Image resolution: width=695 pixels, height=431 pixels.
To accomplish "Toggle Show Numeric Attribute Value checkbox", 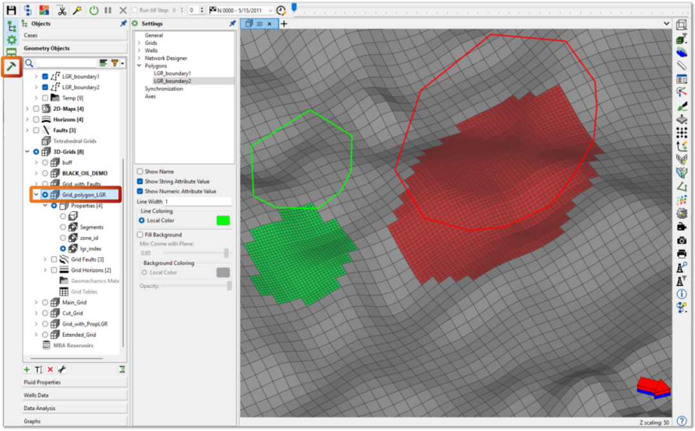I will click(x=140, y=191).
